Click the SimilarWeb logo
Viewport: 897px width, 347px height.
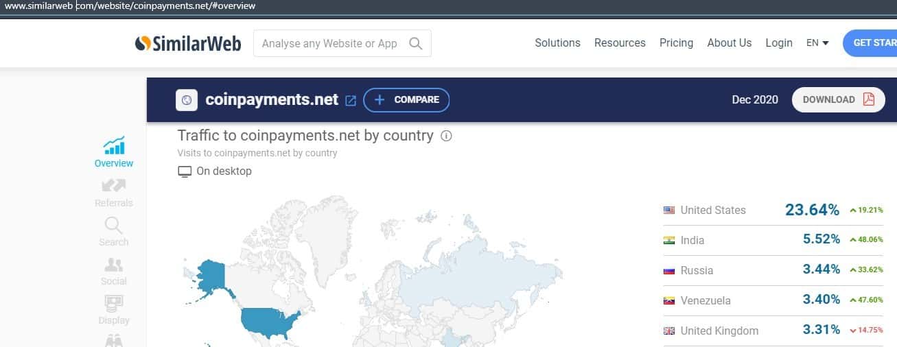tap(188, 43)
